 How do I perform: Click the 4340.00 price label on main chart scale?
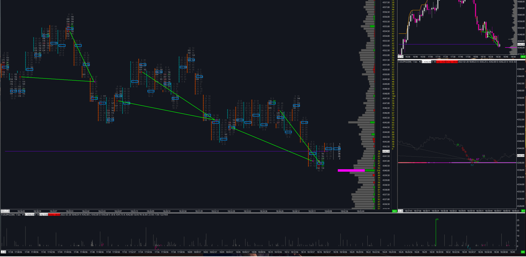pyautogui.click(x=386, y=171)
